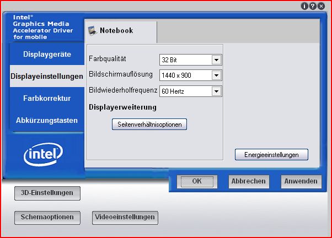Open the Displaygeräte section
This screenshot has height=238, width=332.
click(47, 54)
